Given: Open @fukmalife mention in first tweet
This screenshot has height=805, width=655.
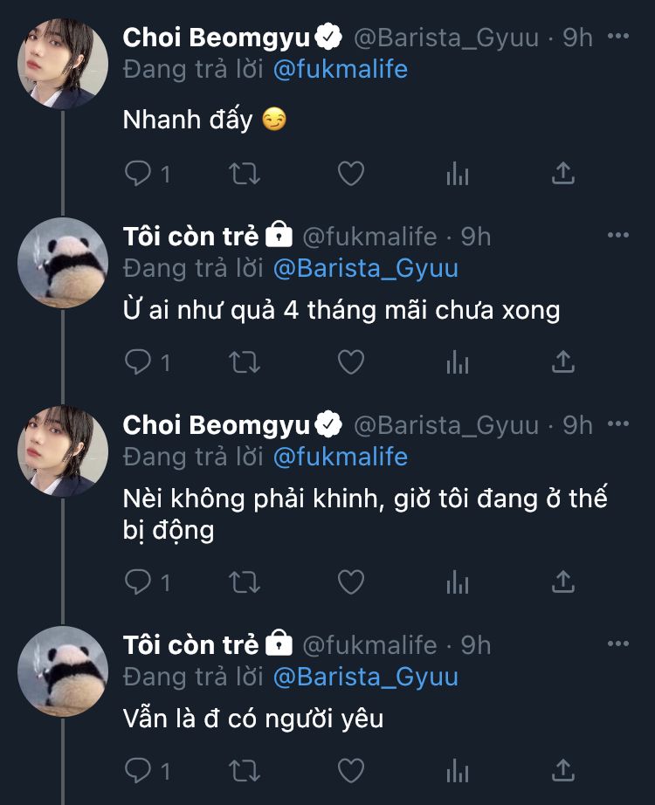Looking at the screenshot, I should pos(341,69).
